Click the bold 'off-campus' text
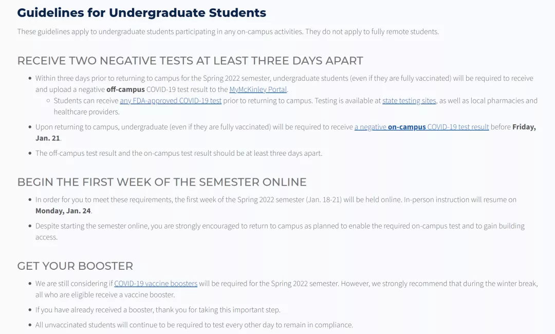 pos(125,89)
